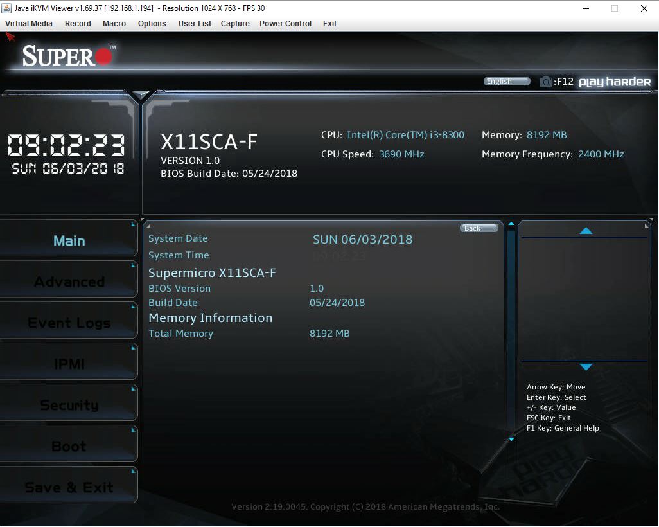Click the Memory Frequency 2400 MHz value
The image size is (659, 527).
[x=601, y=154]
